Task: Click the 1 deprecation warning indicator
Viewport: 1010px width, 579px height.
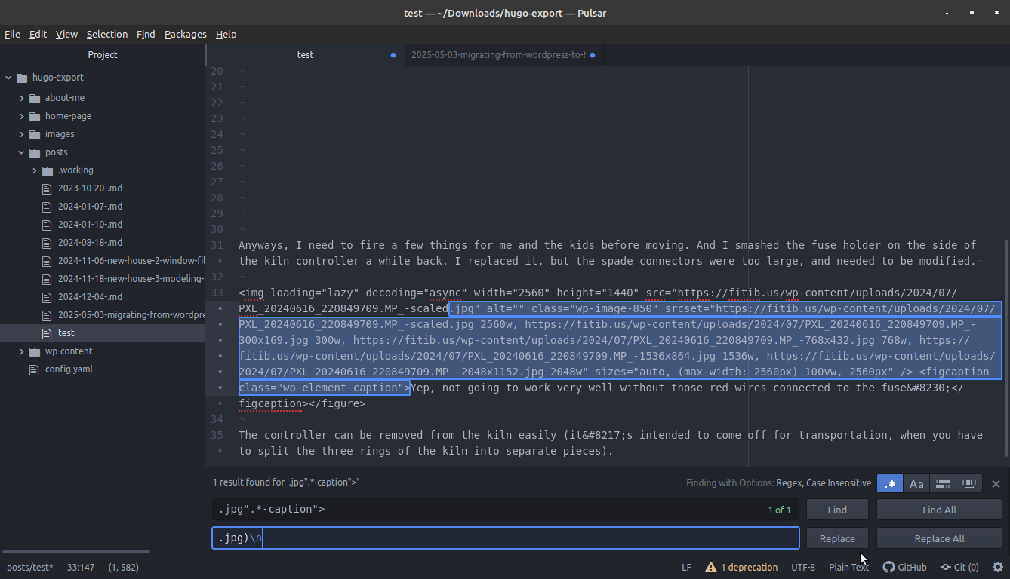Action: (741, 567)
